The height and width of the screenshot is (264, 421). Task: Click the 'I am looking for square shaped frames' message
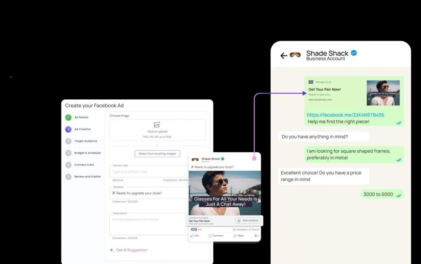coord(354,154)
